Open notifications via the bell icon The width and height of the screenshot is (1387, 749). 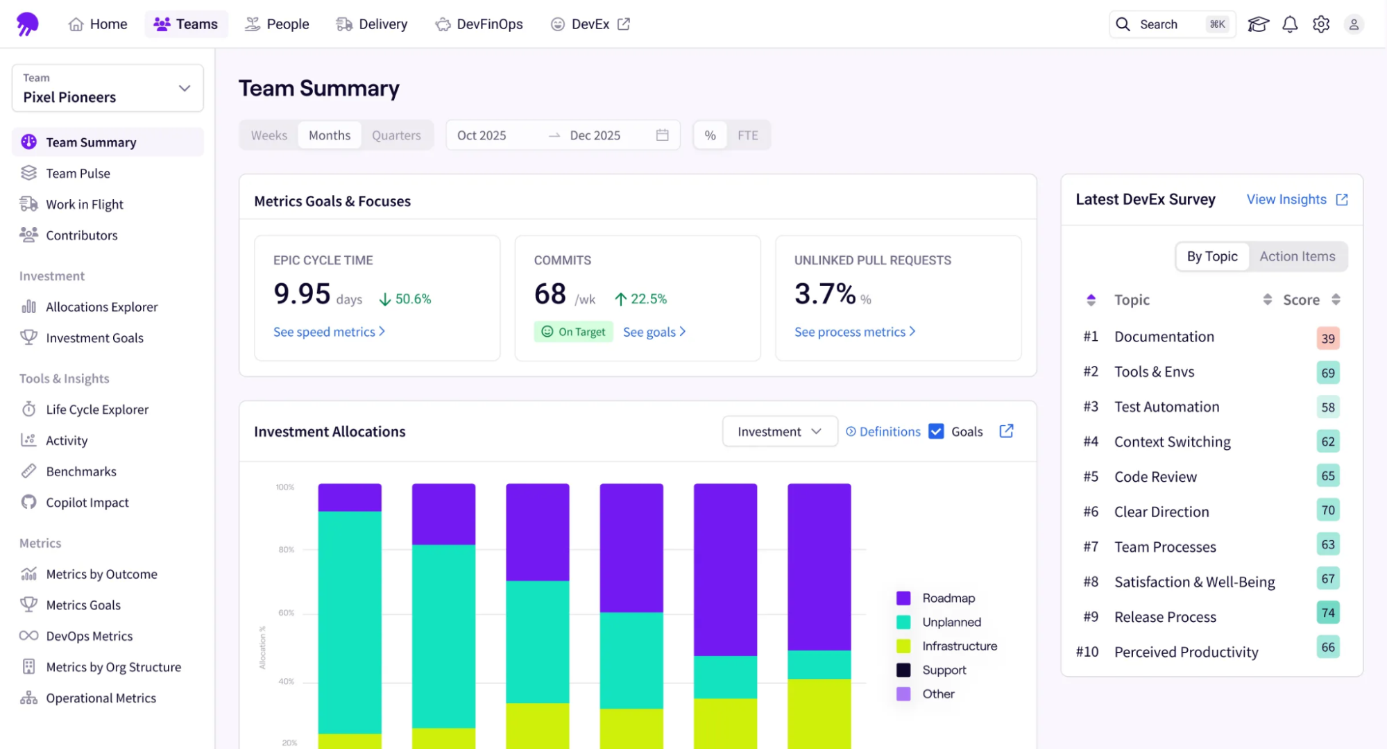(1290, 24)
